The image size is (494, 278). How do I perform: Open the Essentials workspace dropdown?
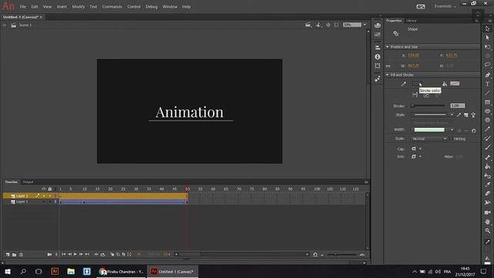[x=445, y=6]
